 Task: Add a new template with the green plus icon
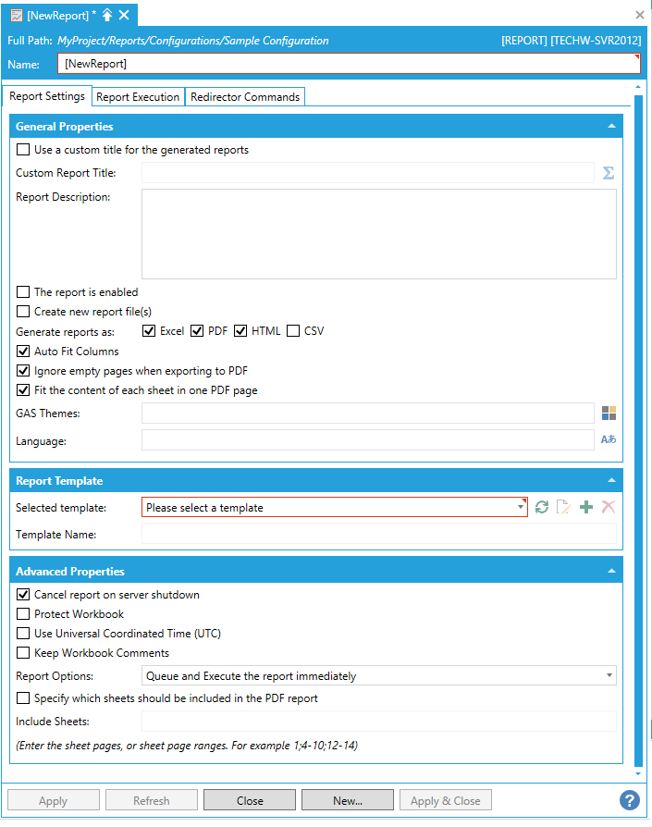coord(586,507)
